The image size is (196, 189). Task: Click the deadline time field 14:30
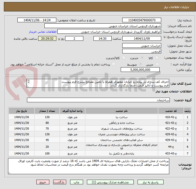(x=102, y=38)
